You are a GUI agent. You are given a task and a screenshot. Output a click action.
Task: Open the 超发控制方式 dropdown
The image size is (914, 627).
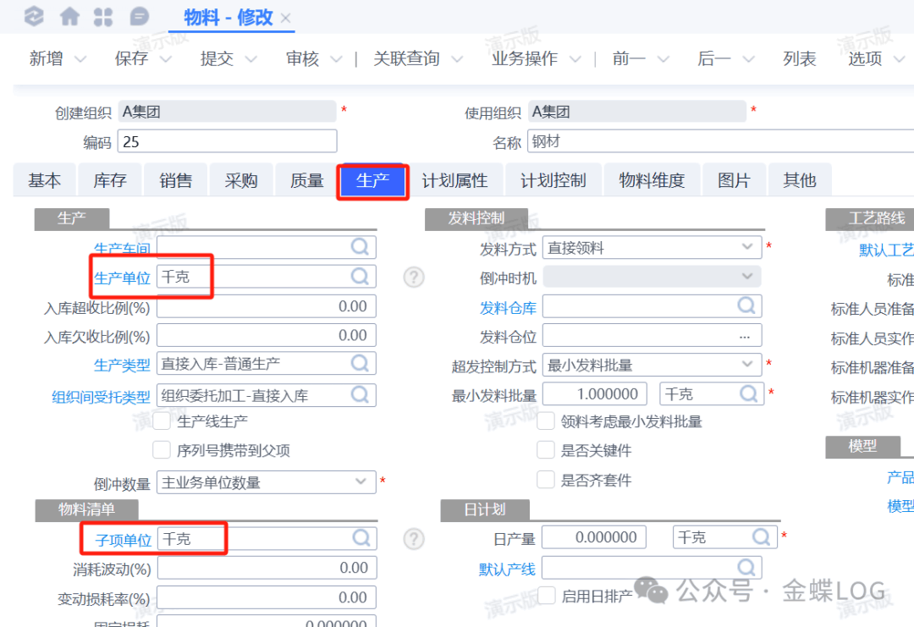click(x=746, y=365)
